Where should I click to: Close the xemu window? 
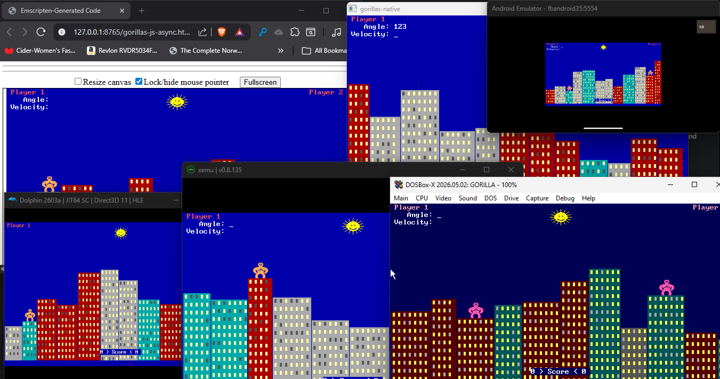tap(511, 170)
